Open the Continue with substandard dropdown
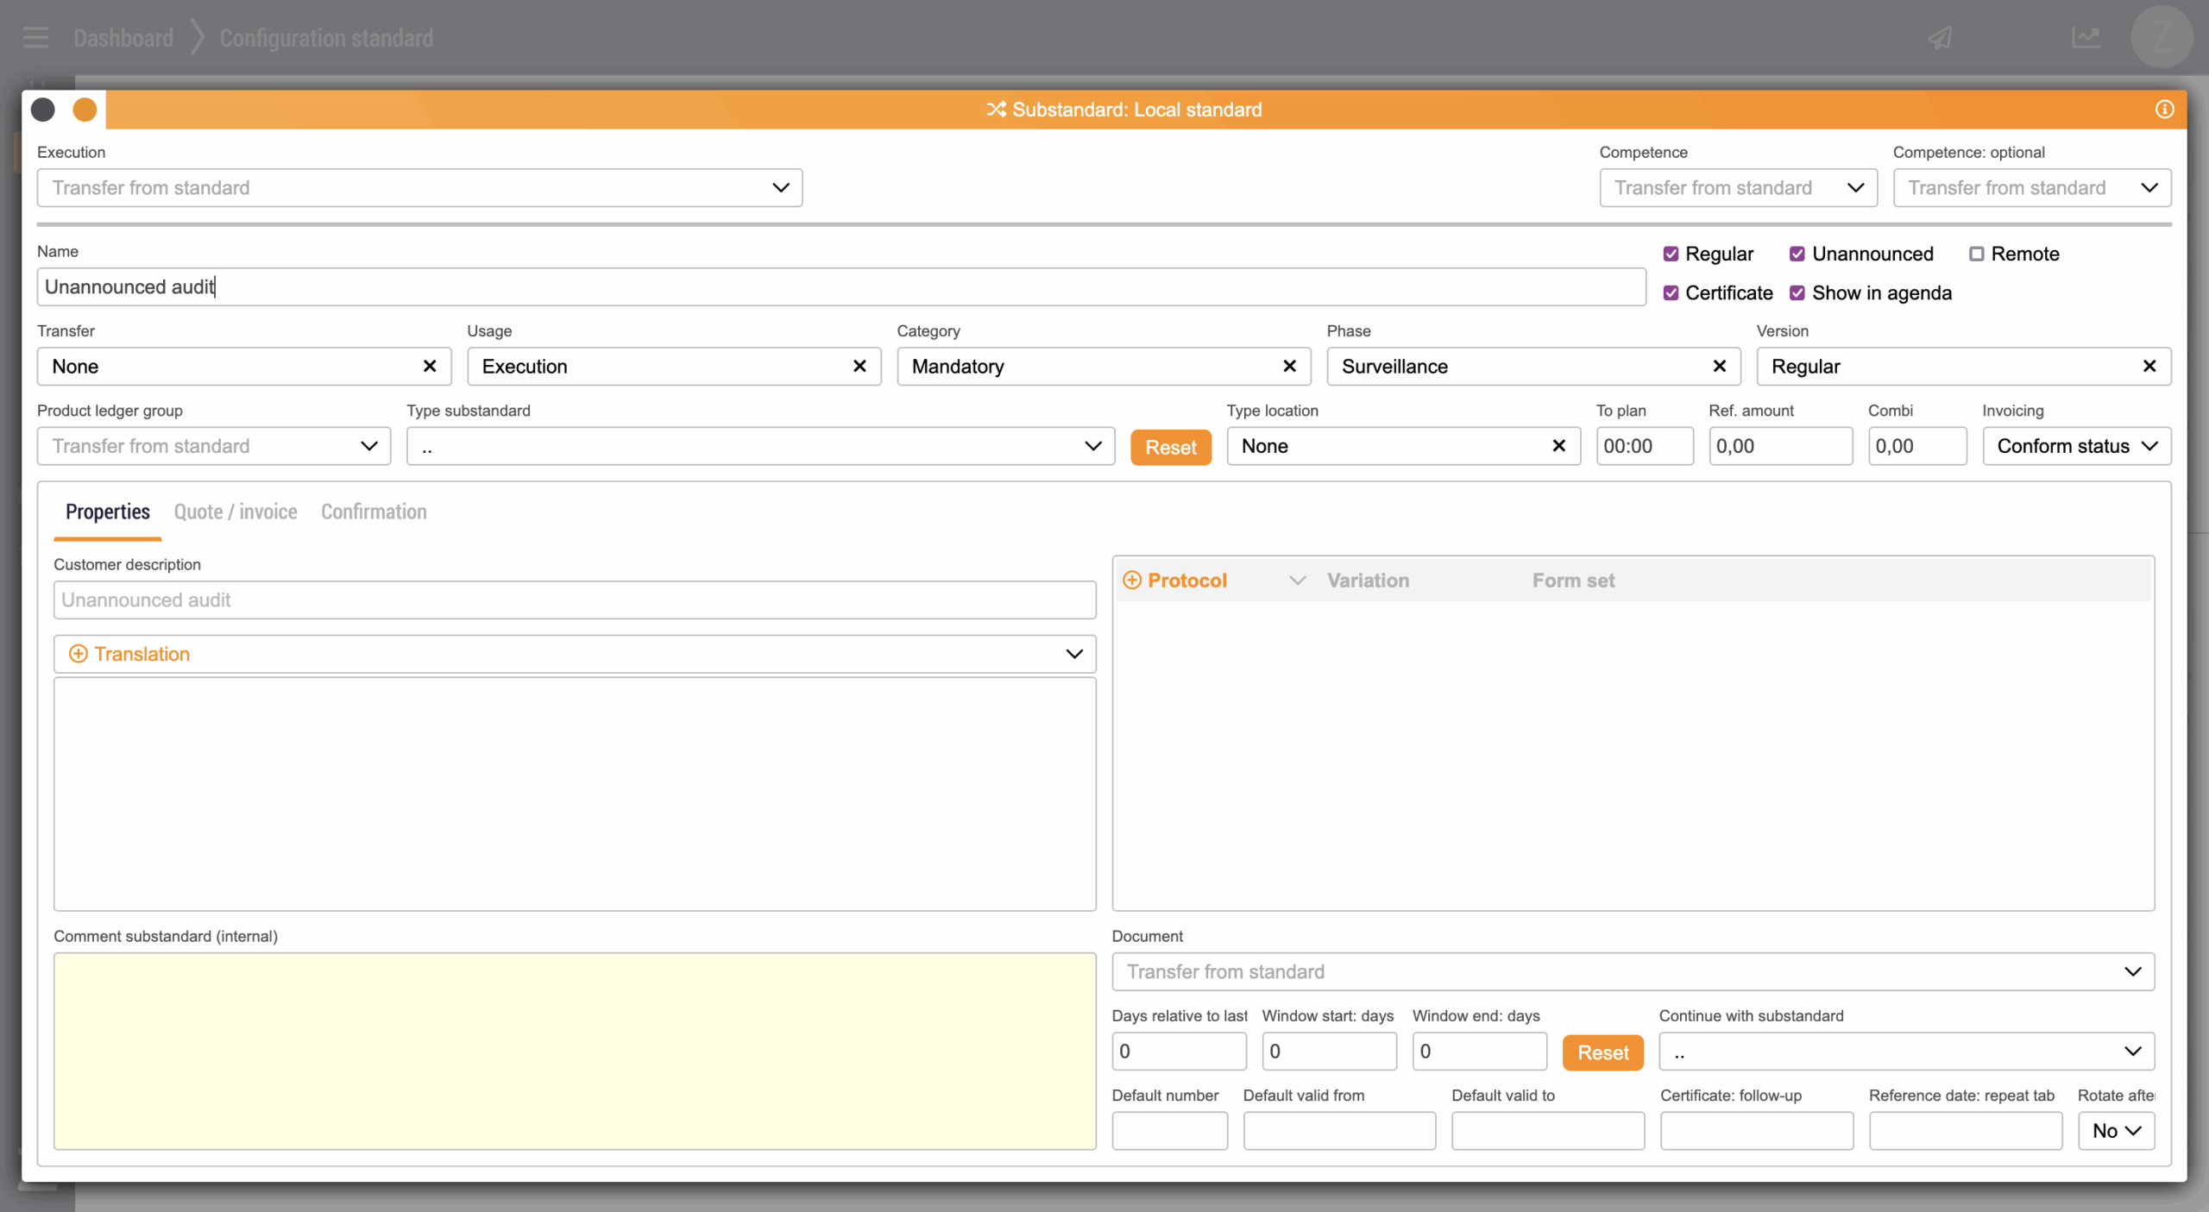Image resolution: width=2209 pixels, height=1212 pixels. pos(1906,1052)
